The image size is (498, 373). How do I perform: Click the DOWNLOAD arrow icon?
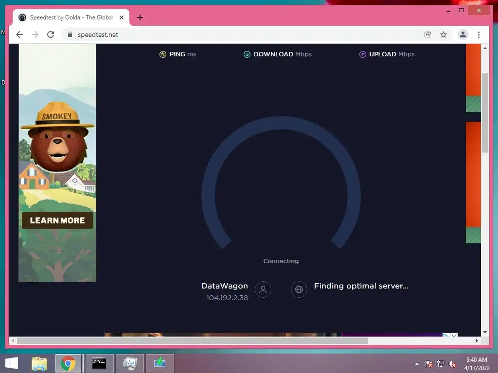[247, 54]
